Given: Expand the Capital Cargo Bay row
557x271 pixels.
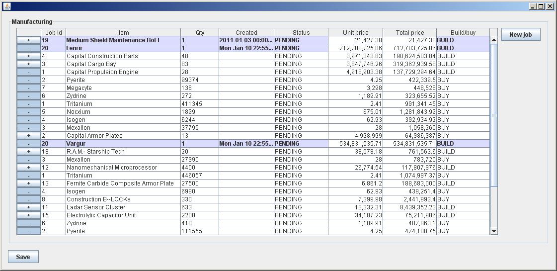Looking at the screenshot, I should tap(29, 64).
